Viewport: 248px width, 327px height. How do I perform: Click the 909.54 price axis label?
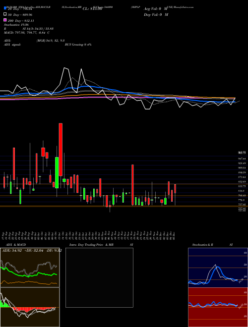pyautogui.click(x=242, y=167)
